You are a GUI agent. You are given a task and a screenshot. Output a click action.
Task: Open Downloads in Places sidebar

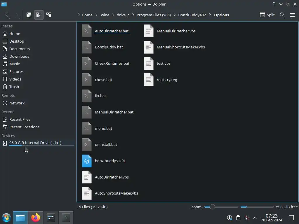click(x=37, y=56)
